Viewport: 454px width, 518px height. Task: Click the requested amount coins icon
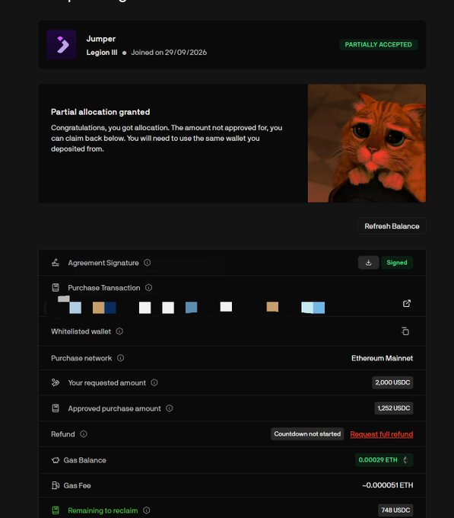[x=56, y=382]
